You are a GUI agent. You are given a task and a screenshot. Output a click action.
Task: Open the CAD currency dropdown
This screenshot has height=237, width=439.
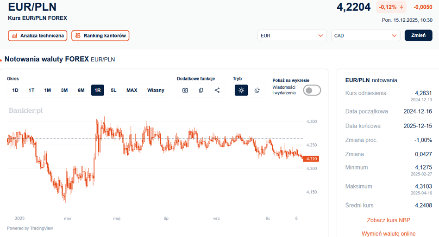365,36
